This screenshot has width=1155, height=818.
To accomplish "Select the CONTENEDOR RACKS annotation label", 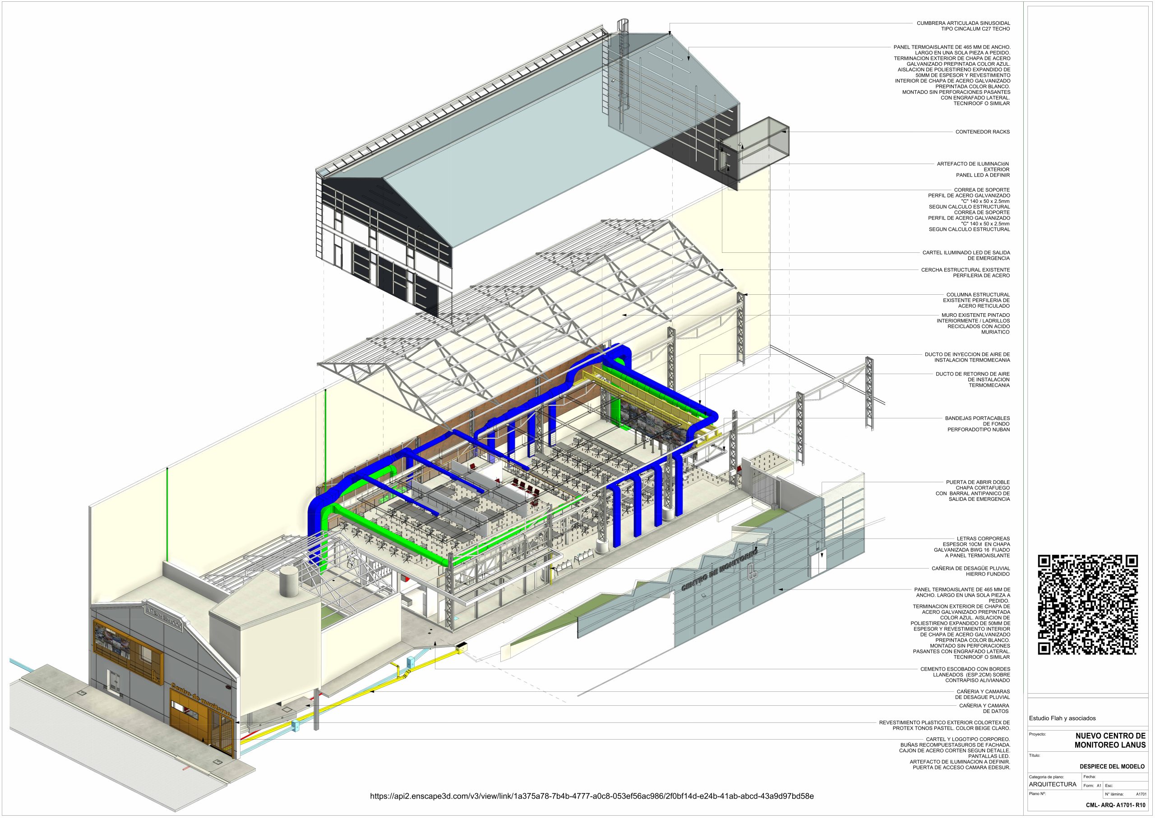I will pos(982,132).
